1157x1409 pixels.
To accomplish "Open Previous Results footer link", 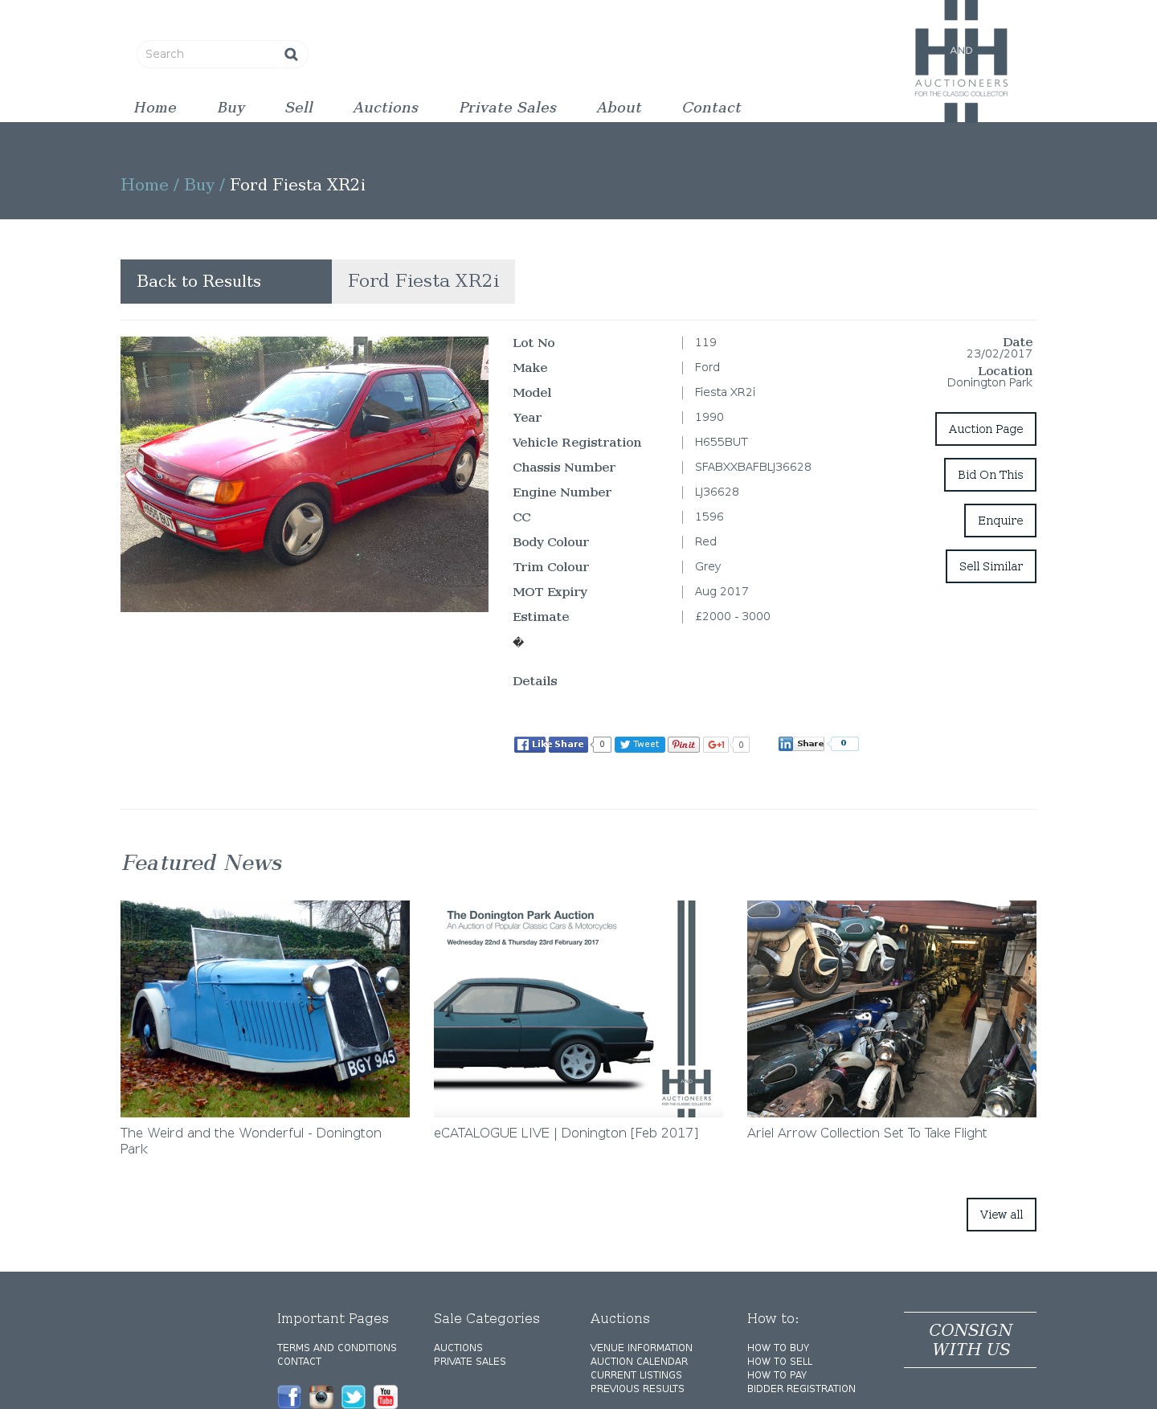I will click(x=637, y=1389).
